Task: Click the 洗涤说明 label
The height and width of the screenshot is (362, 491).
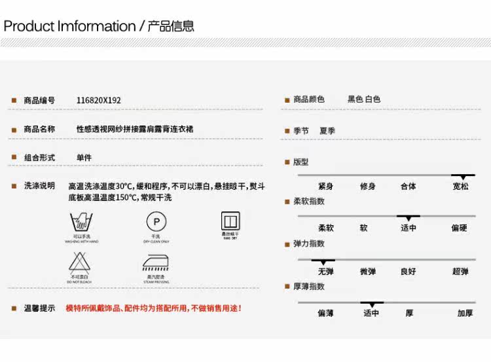Action: [x=39, y=186]
